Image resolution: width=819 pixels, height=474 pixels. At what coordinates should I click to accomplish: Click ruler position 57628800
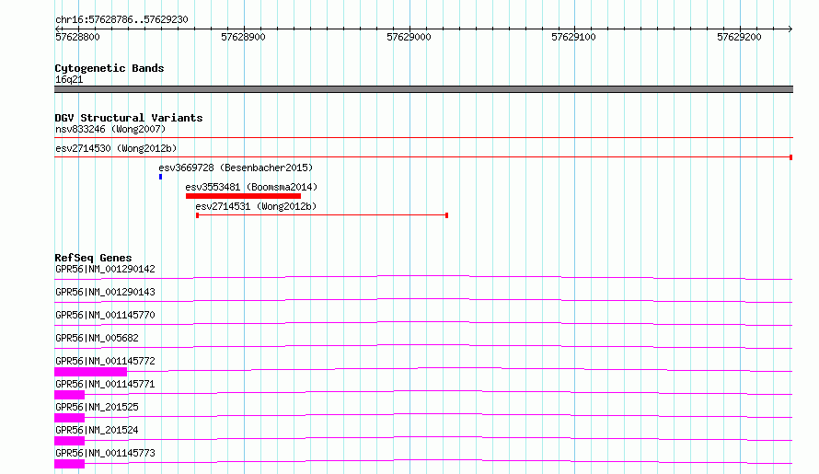click(77, 37)
